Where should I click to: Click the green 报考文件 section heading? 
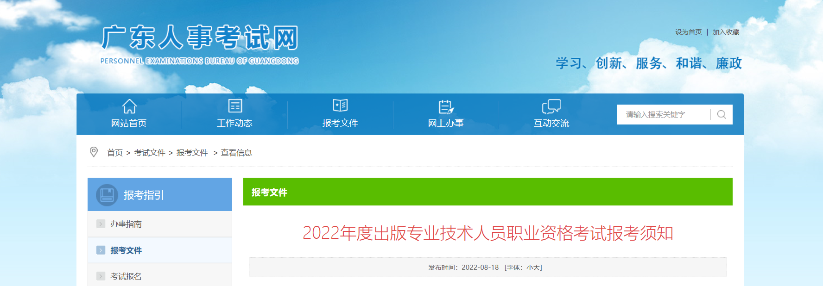269,192
